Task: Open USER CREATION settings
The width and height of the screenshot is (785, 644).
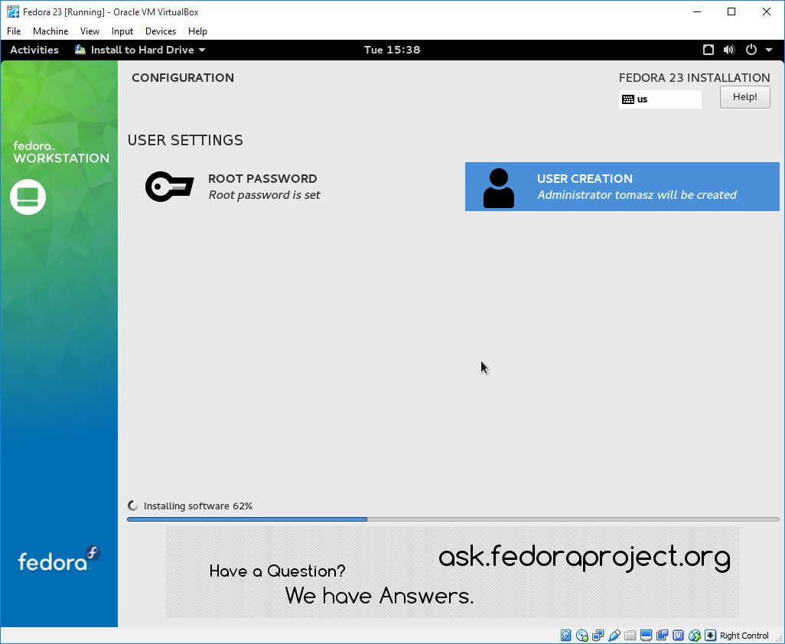Action: pyautogui.click(x=622, y=187)
